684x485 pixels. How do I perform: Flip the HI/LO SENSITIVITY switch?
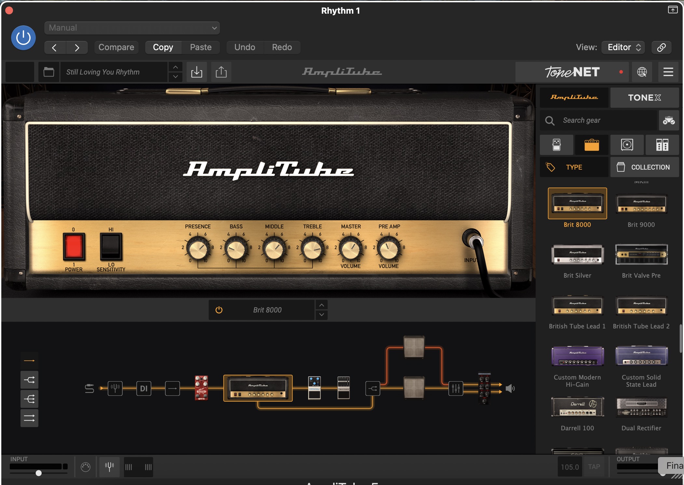[111, 246]
